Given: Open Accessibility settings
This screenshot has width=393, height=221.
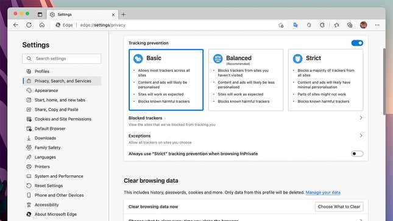Looking at the screenshot, I should point(62,205).
